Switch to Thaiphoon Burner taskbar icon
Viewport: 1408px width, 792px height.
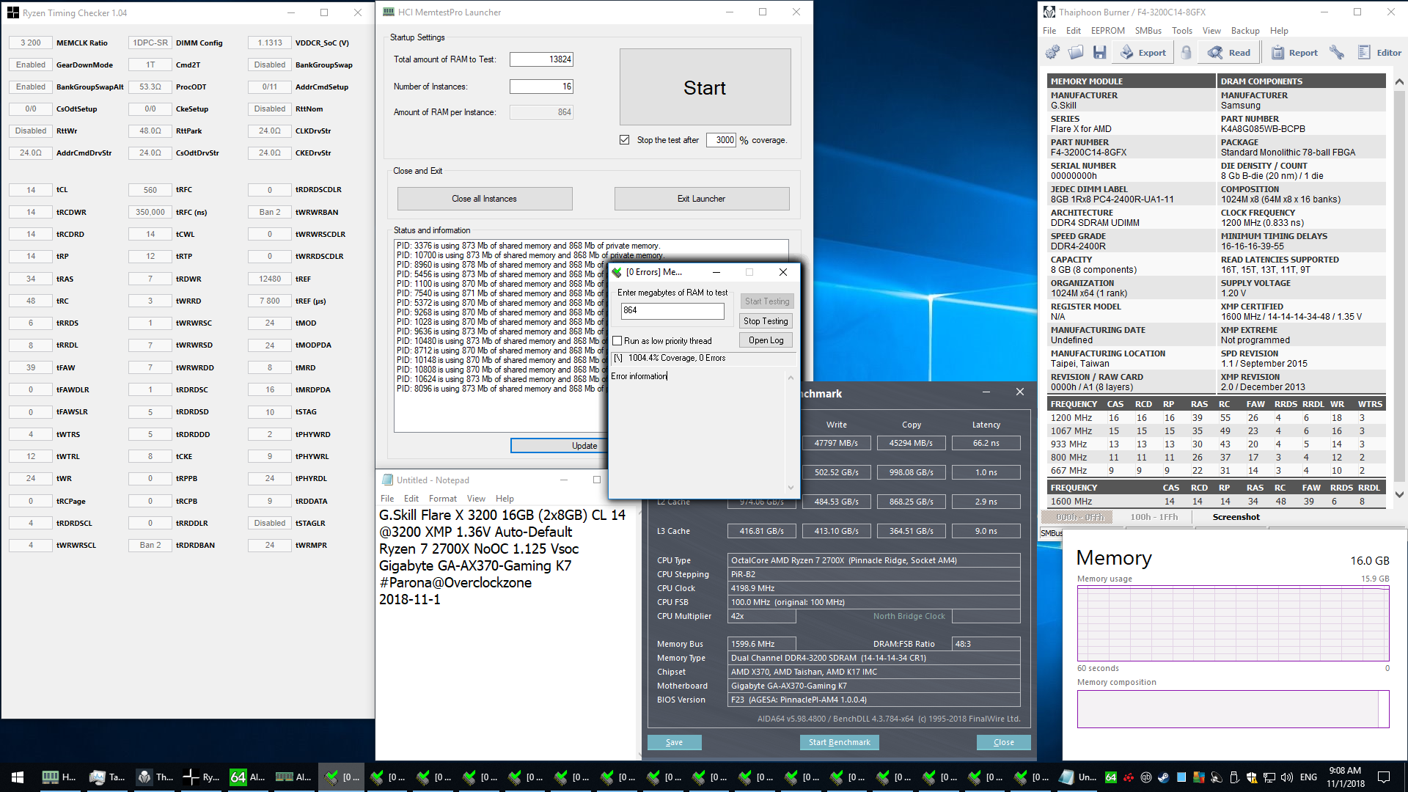[155, 777]
